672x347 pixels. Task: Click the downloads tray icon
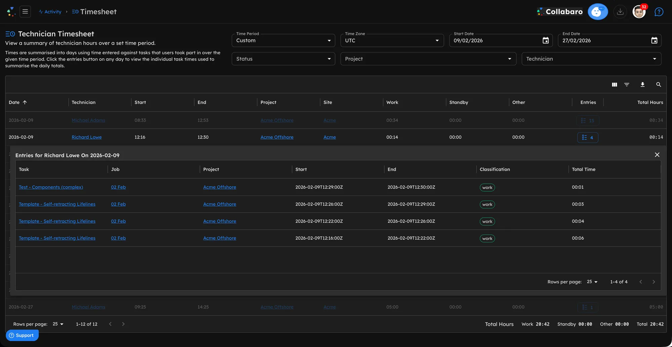[620, 12]
